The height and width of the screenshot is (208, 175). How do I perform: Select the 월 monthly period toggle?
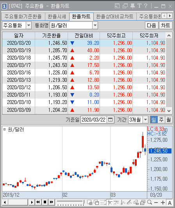coord(169,120)
